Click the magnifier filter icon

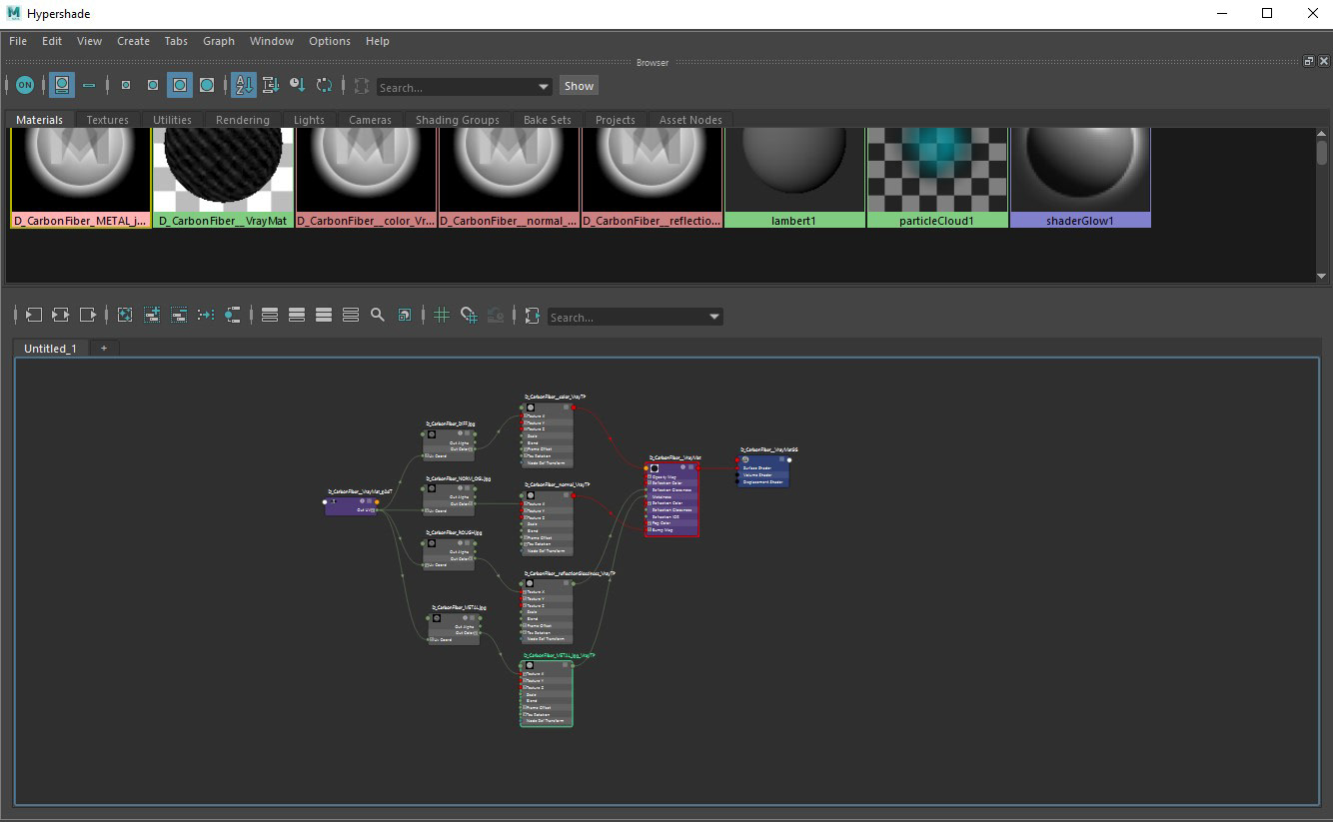click(x=378, y=315)
